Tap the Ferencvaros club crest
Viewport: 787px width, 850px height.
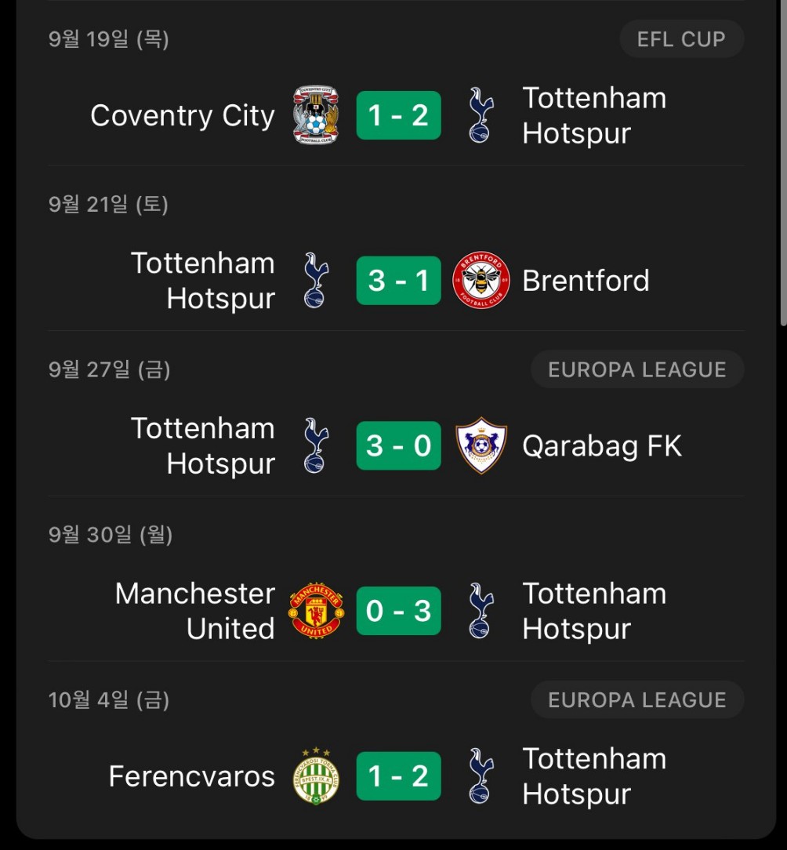[x=316, y=776]
